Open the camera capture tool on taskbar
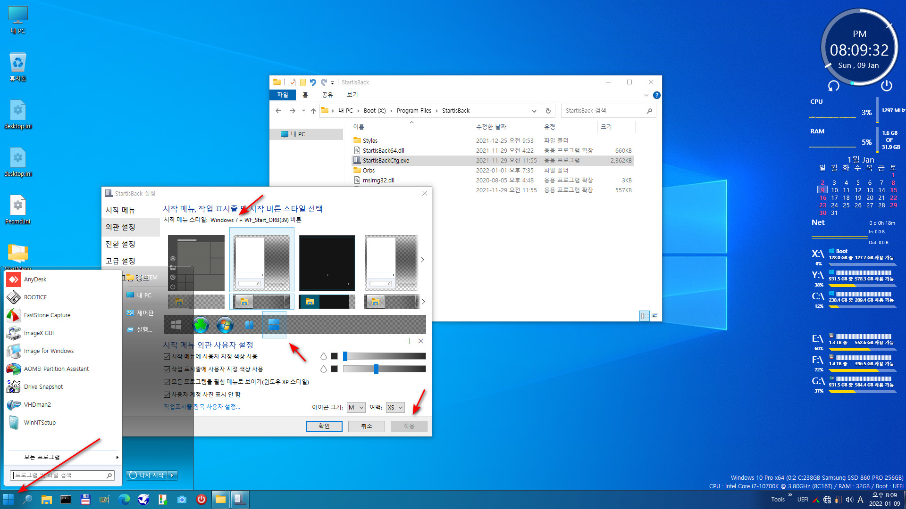Screen dimensions: 906x509 [x=182, y=499]
